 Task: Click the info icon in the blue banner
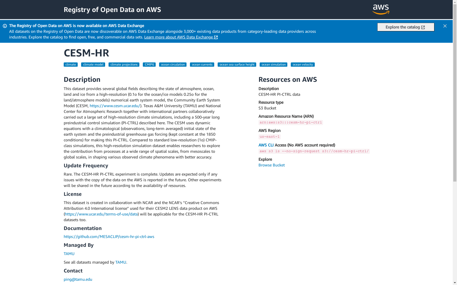pyautogui.click(x=5, y=26)
